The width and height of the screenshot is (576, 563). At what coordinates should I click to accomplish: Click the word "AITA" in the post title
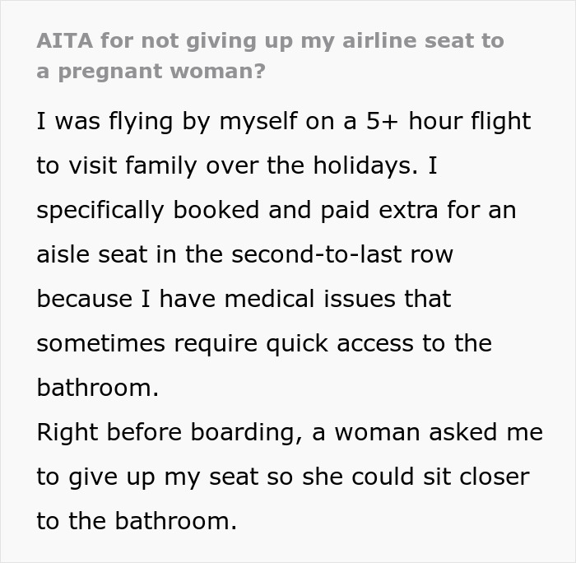pos(60,40)
